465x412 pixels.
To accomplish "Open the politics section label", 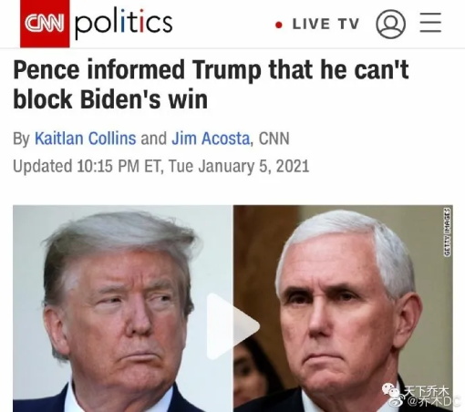I will 124,24.
